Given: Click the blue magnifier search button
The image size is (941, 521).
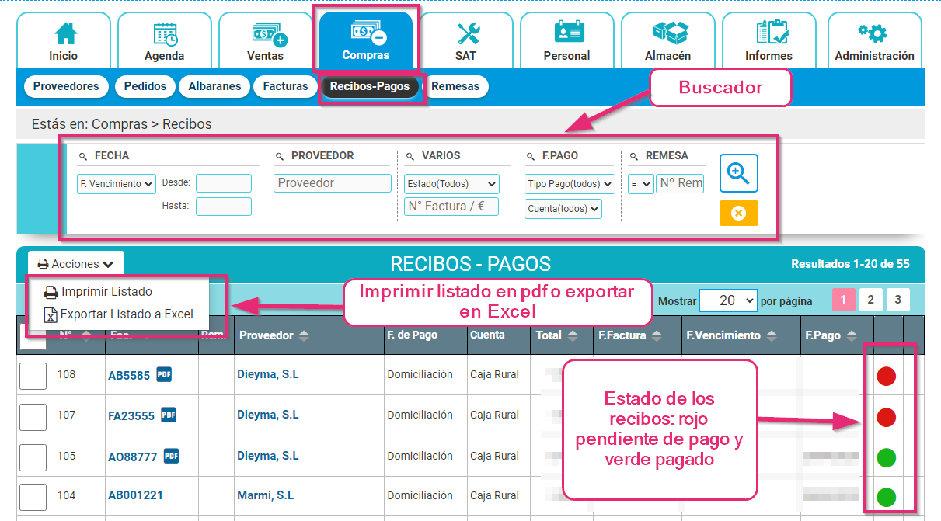Looking at the screenshot, I should pos(738,173).
